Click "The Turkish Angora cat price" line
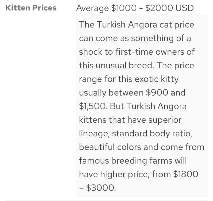This screenshot has height=201, width=213. [137, 25]
